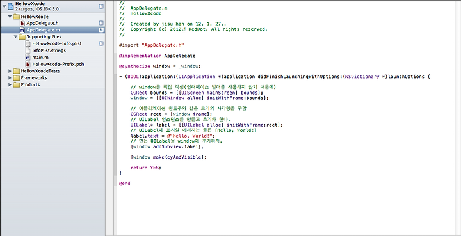The height and width of the screenshot is (236, 461).
Task: Click the AppDelegate.h header file icon
Action: [22, 23]
